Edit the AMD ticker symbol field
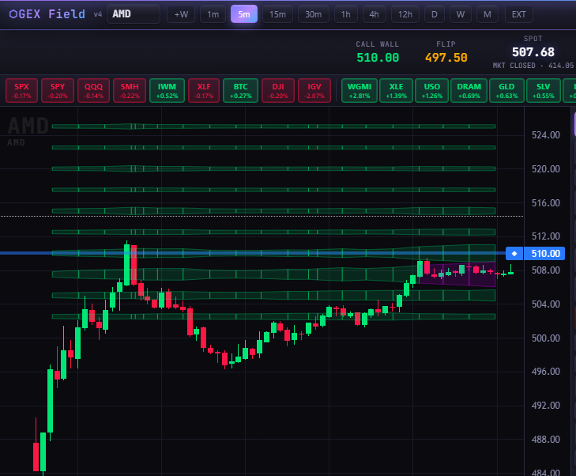Viewport: 576px width, 476px height. 134,14
